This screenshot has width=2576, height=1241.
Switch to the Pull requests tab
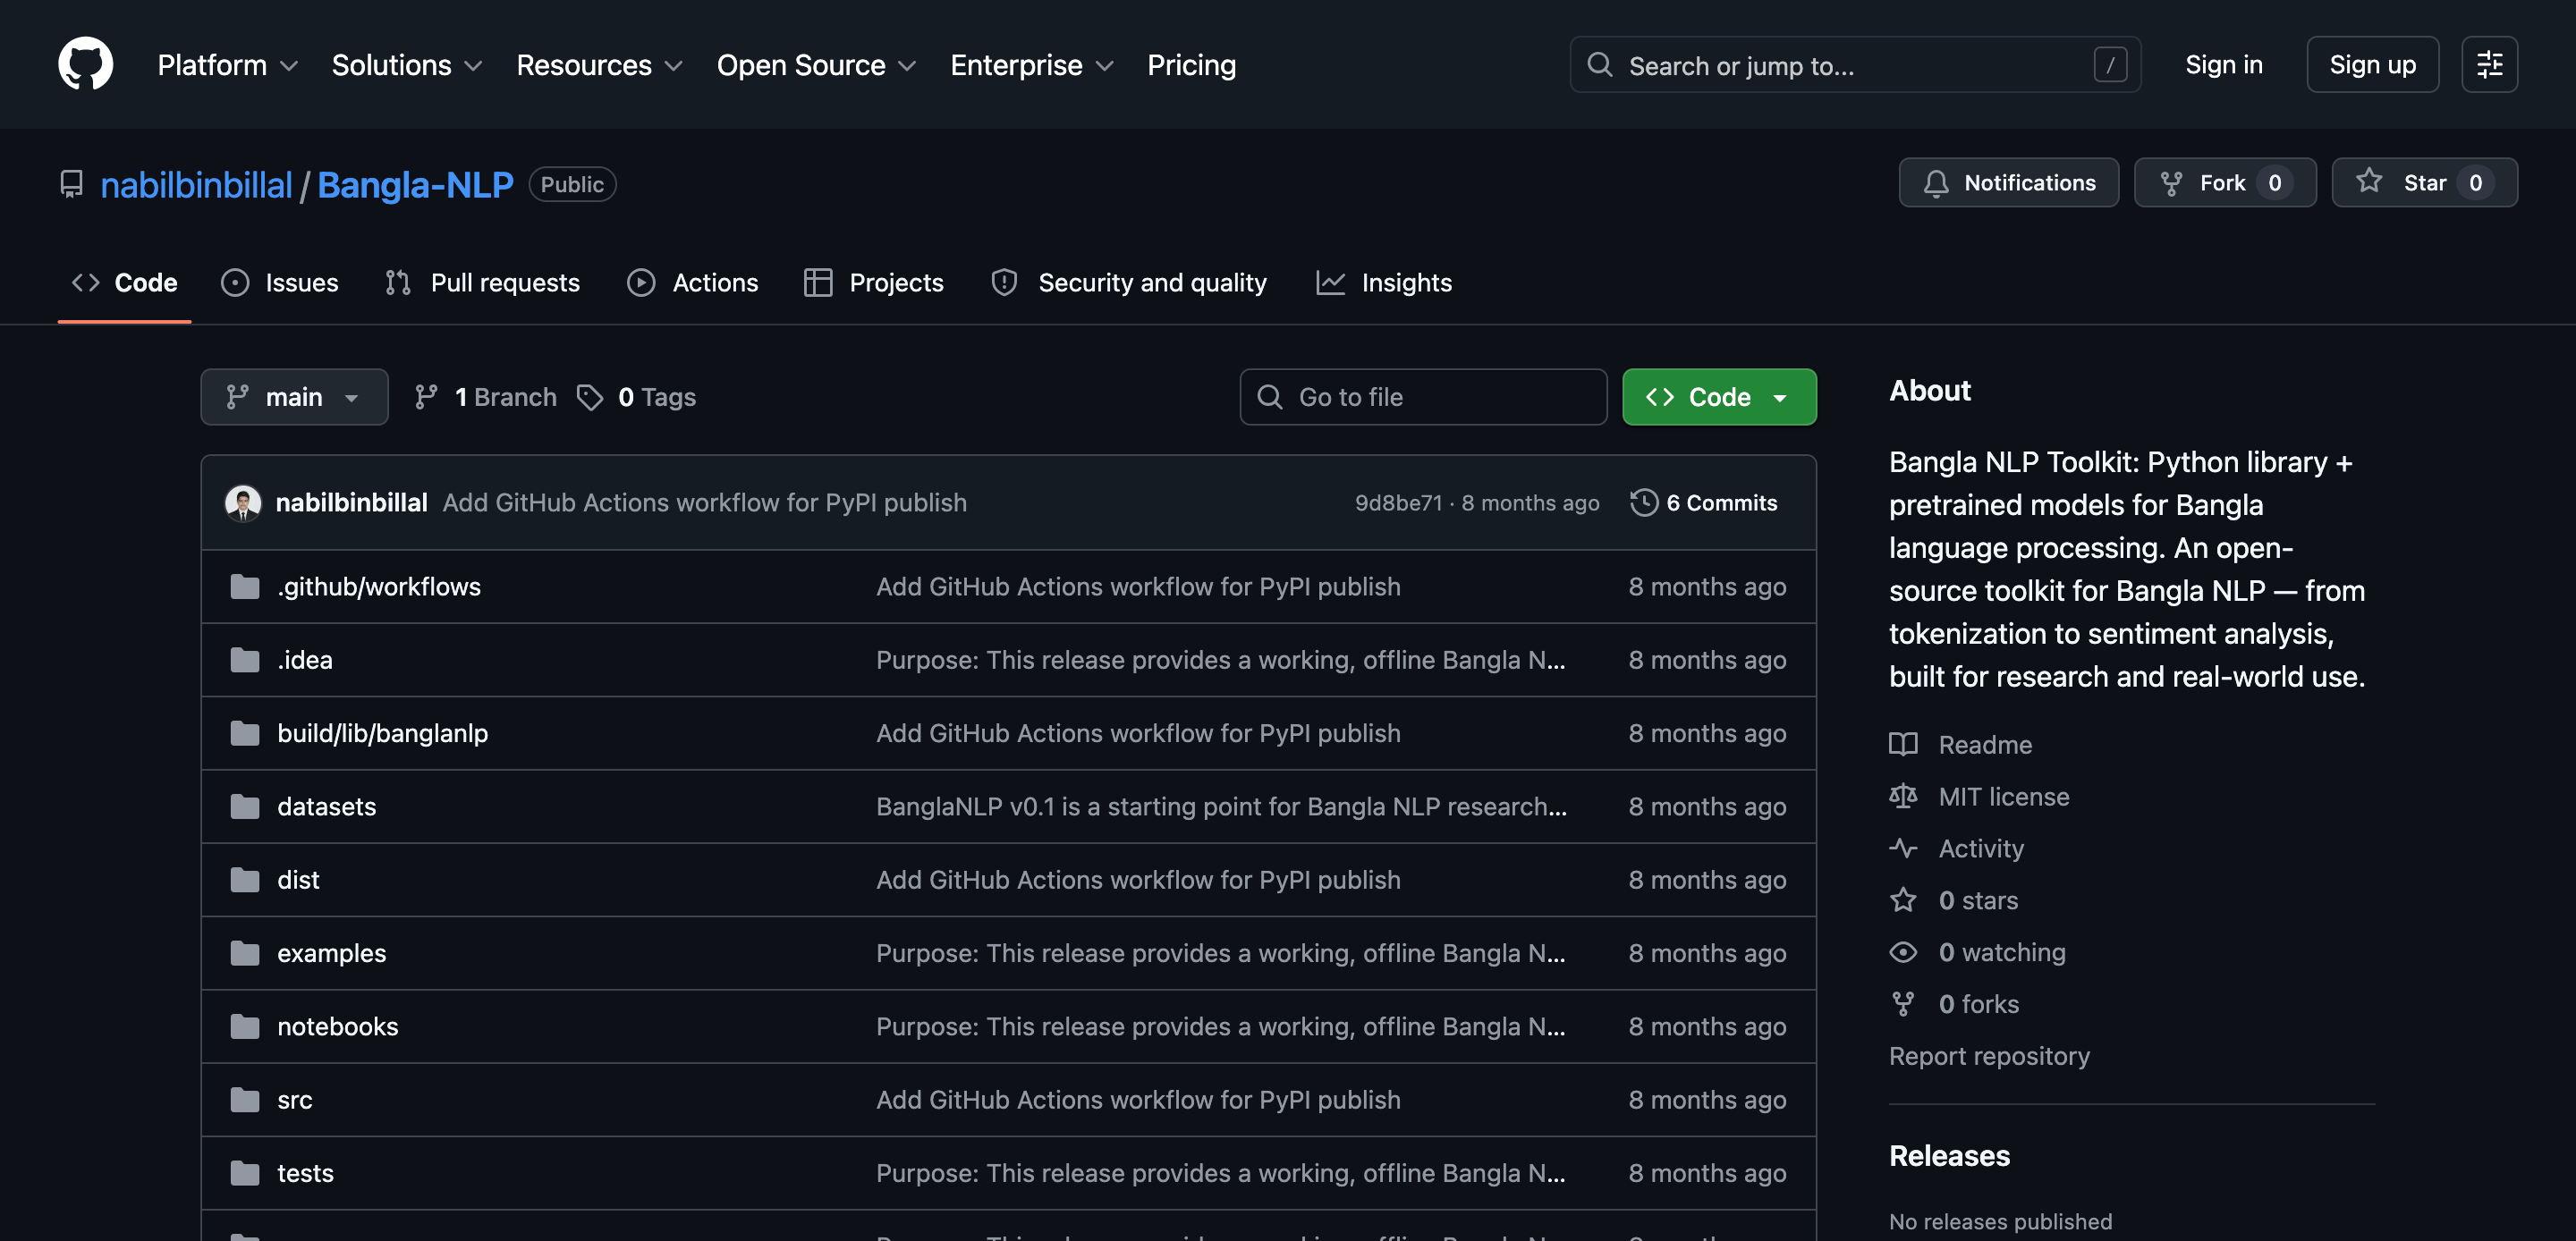[x=482, y=283]
